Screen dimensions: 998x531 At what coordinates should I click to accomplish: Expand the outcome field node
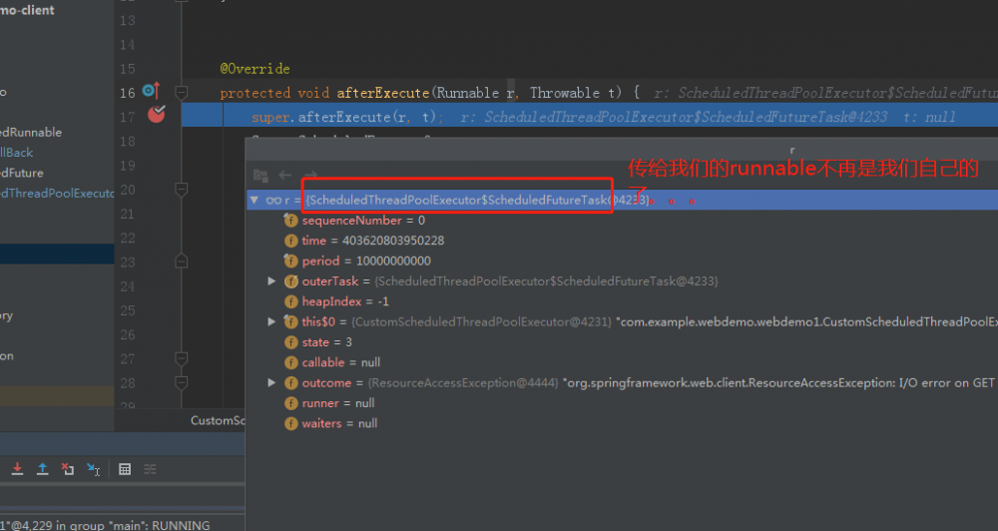pyautogui.click(x=271, y=382)
